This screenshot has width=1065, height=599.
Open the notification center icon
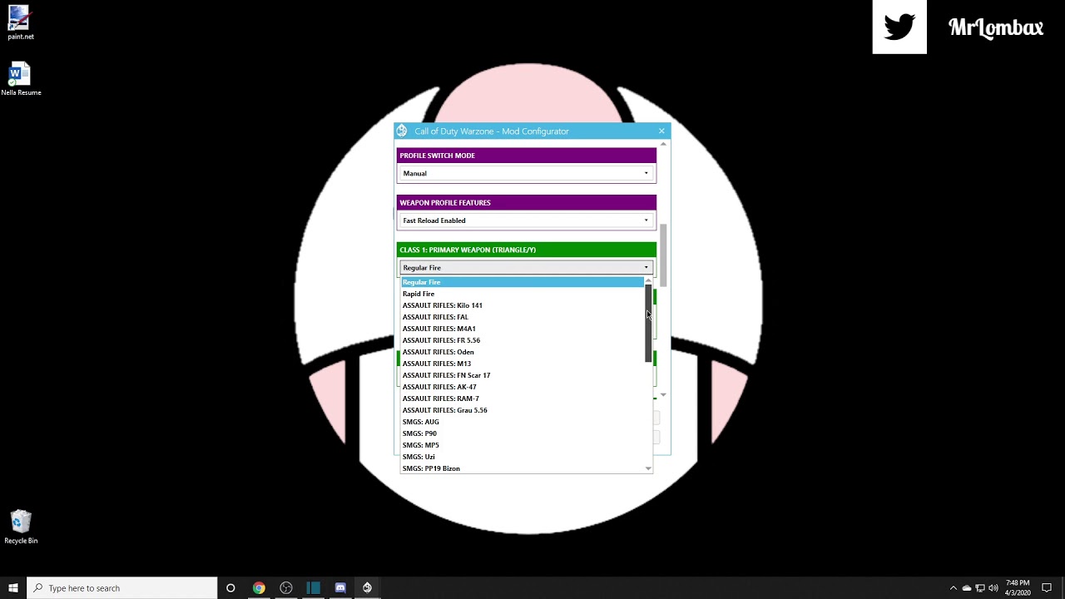pos(1047,588)
